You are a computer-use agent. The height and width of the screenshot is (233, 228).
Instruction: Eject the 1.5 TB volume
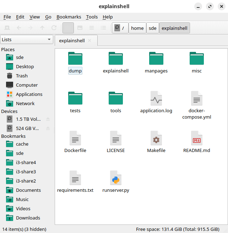pos(48,119)
